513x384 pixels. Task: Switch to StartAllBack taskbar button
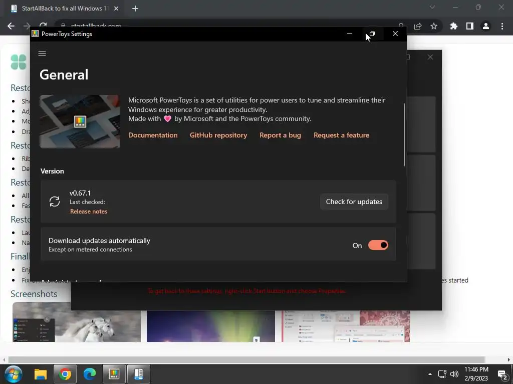click(139, 374)
